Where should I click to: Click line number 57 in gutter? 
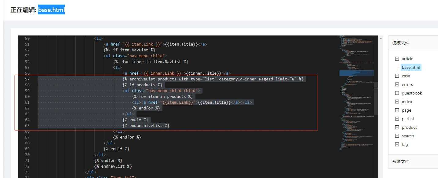tap(28, 79)
